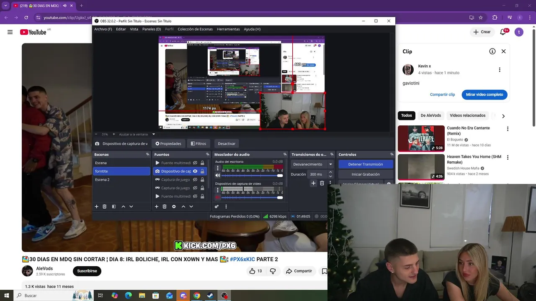This screenshot has width=536, height=301.
Task: Click Compartir clip link
Action: (x=442, y=94)
